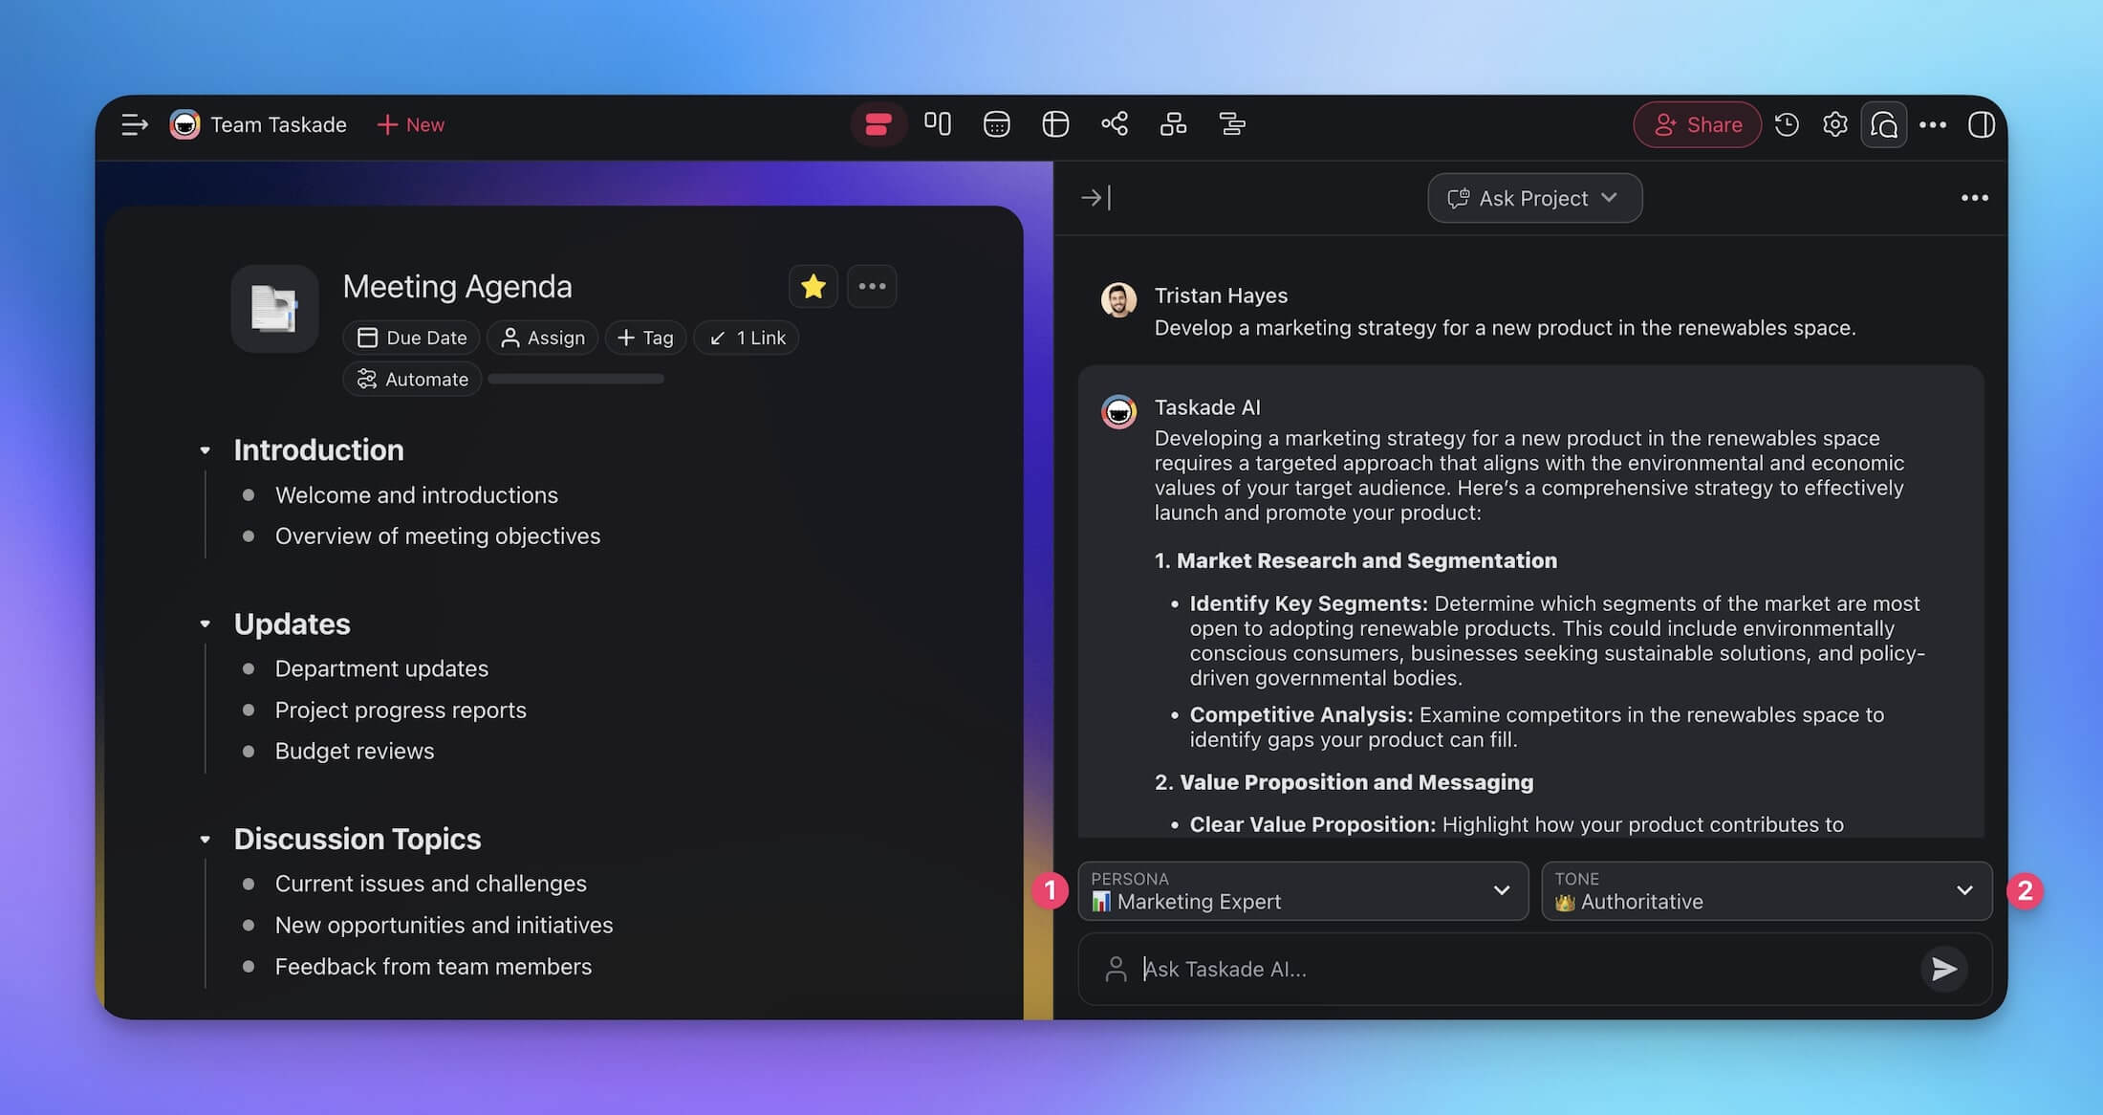Click the org chart view icon
2103x1115 pixels.
pyautogui.click(x=1173, y=124)
